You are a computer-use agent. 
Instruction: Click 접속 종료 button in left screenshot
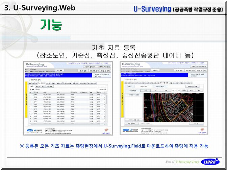(x=59, y=71)
